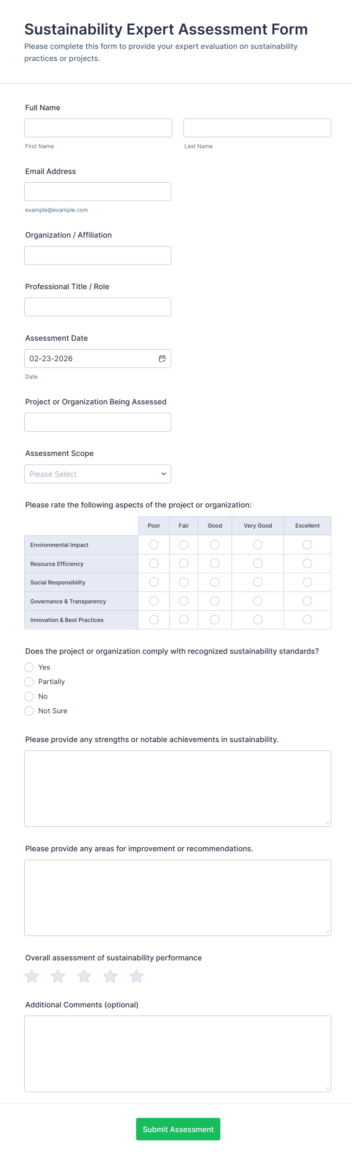Set Innovation & Best Practices to Fair
This screenshot has height=1159, width=352.
[184, 620]
